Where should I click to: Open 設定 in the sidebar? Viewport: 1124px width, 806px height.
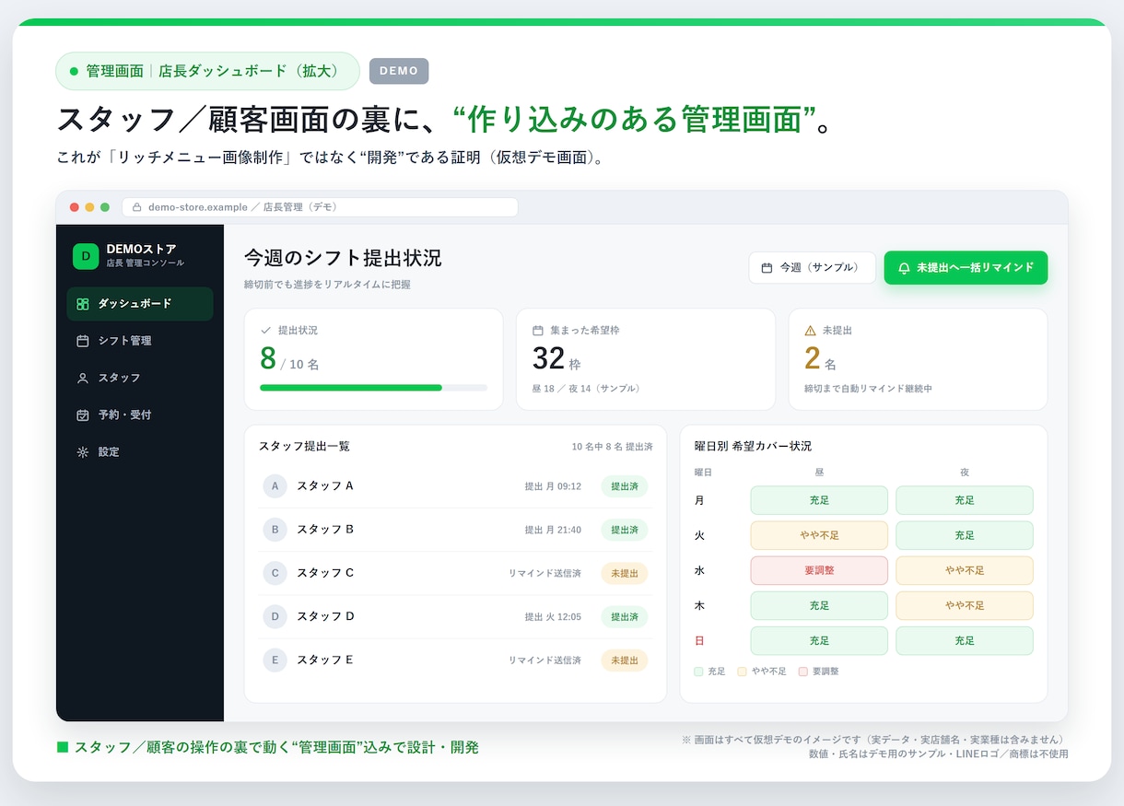click(140, 452)
